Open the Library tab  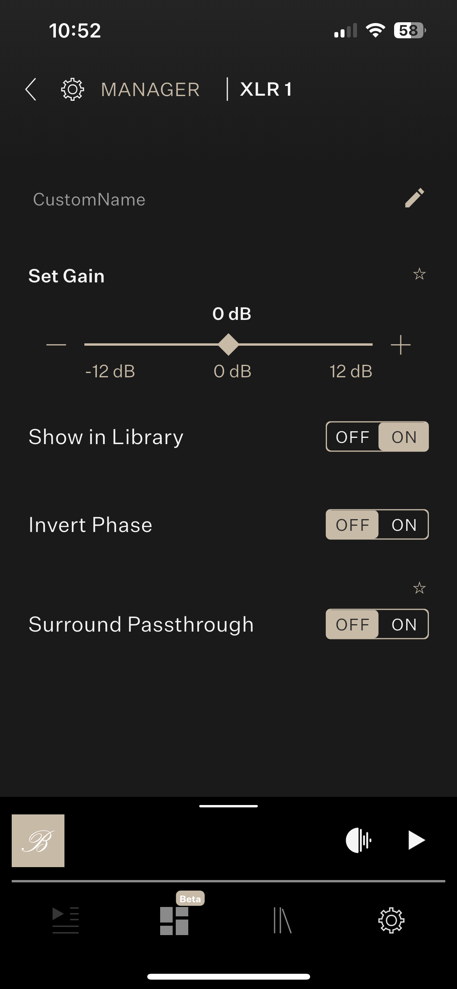[x=282, y=921]
